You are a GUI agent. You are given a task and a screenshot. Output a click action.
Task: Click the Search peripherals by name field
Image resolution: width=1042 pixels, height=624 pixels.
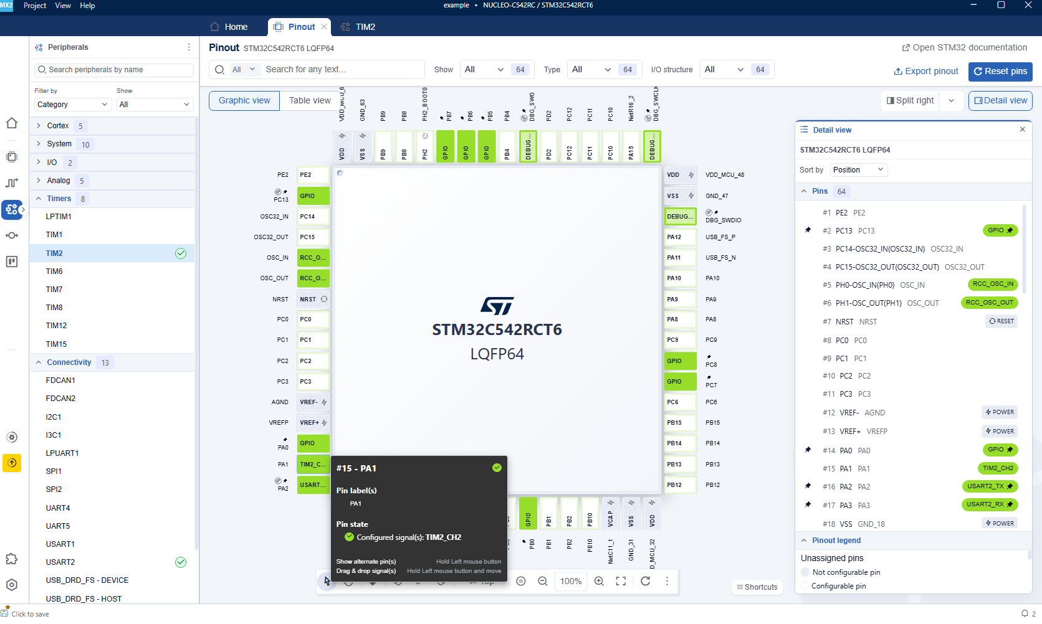[114, 70]
